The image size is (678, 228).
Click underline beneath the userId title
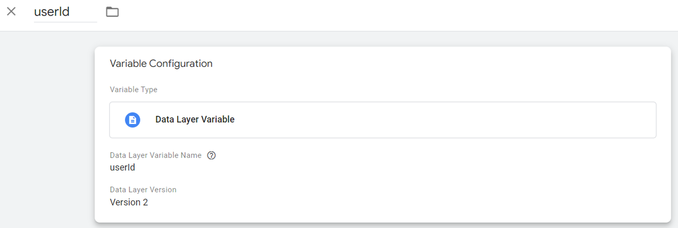(65, 22)
